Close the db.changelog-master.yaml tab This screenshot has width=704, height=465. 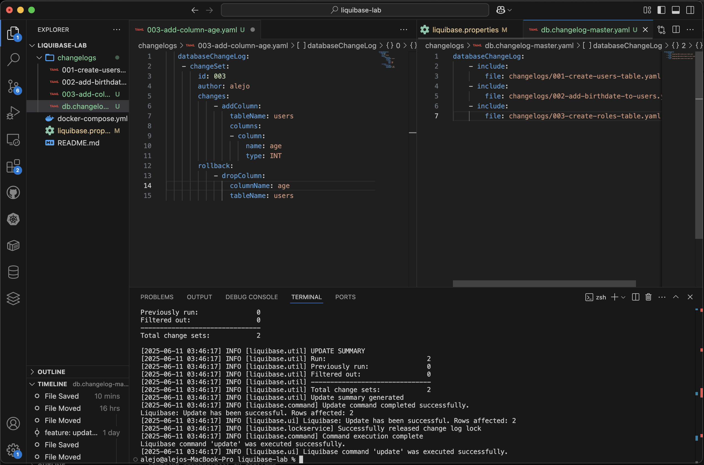(x=645, y=30)
